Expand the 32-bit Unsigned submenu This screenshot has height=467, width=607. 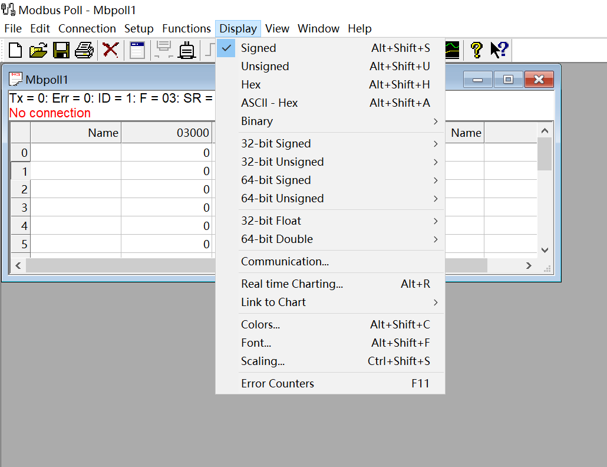[x=330, y=162]
